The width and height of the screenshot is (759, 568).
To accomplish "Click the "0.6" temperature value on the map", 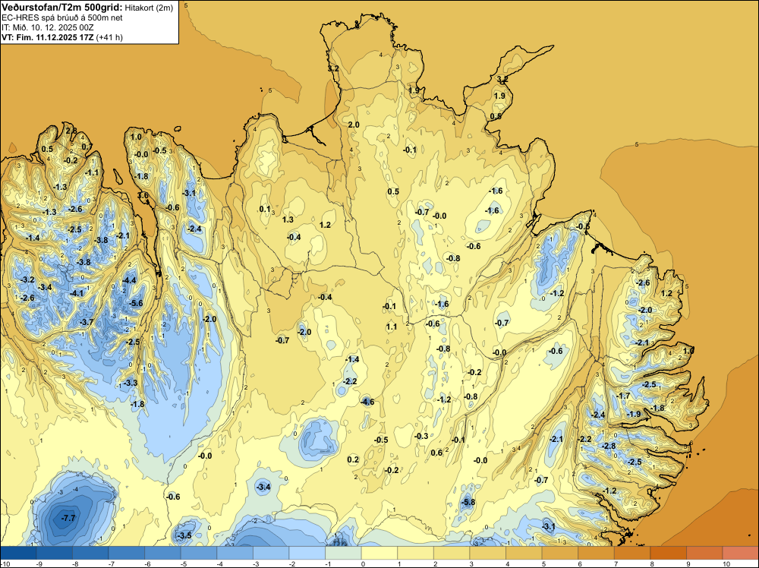I will [x=436, y=453].
